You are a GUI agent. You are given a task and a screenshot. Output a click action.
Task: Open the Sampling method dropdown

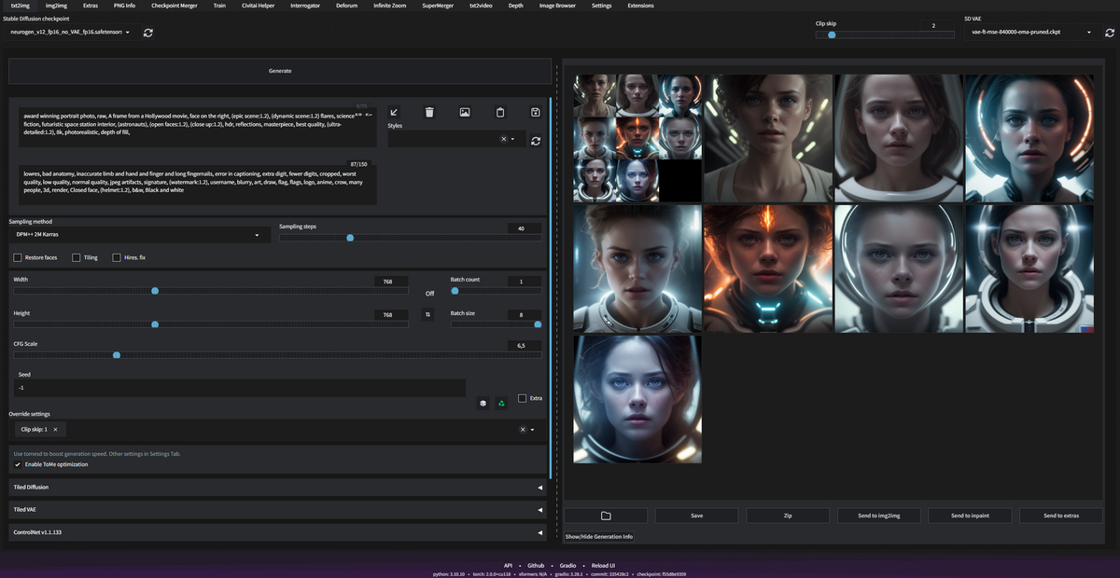137,235
